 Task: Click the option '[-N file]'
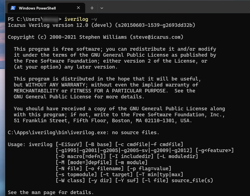(69, 169)
